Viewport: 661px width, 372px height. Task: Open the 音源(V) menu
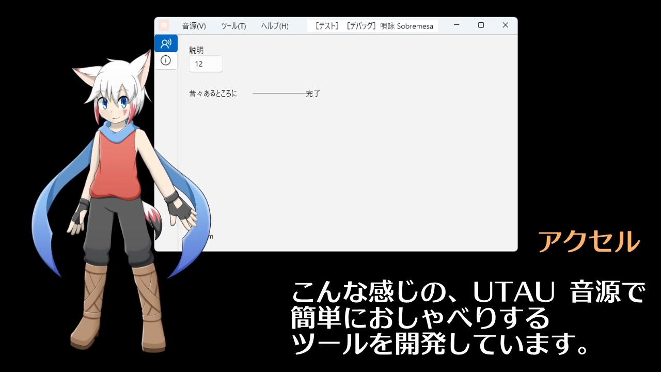tap(194, 26)
